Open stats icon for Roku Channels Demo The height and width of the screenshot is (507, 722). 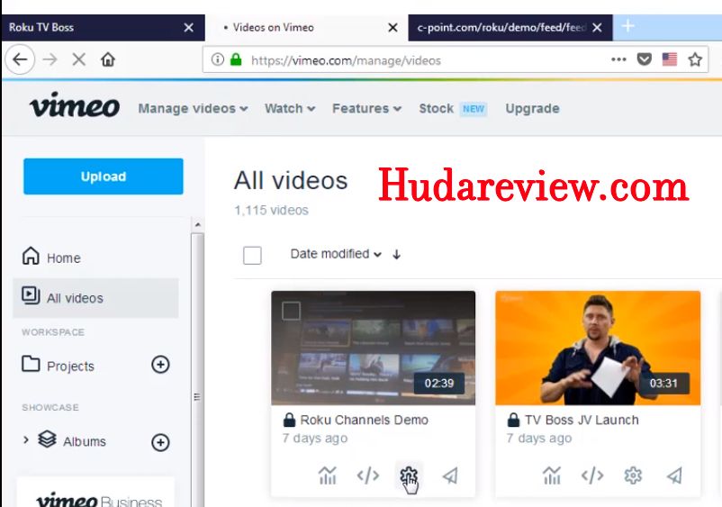tap(328, 475)
